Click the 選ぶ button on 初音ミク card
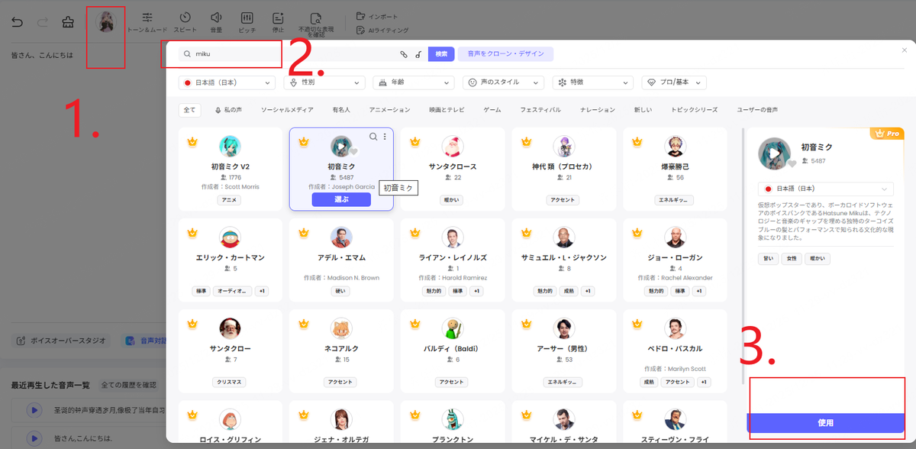 tap(341, 199)
